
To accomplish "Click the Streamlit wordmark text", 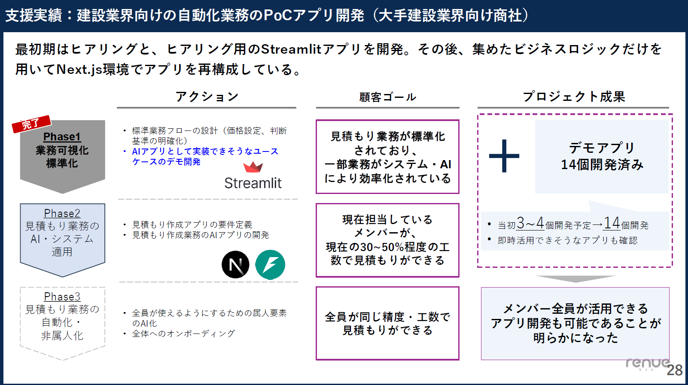I will click(x=253, y=183).
